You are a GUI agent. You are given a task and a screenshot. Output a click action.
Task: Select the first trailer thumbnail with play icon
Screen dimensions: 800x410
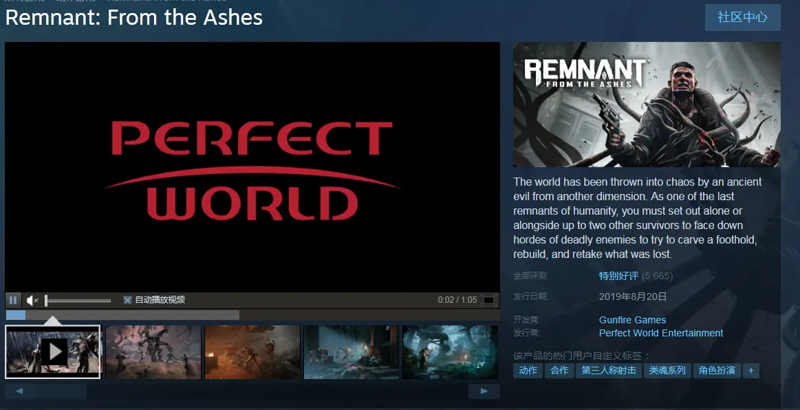pos(52,352)
